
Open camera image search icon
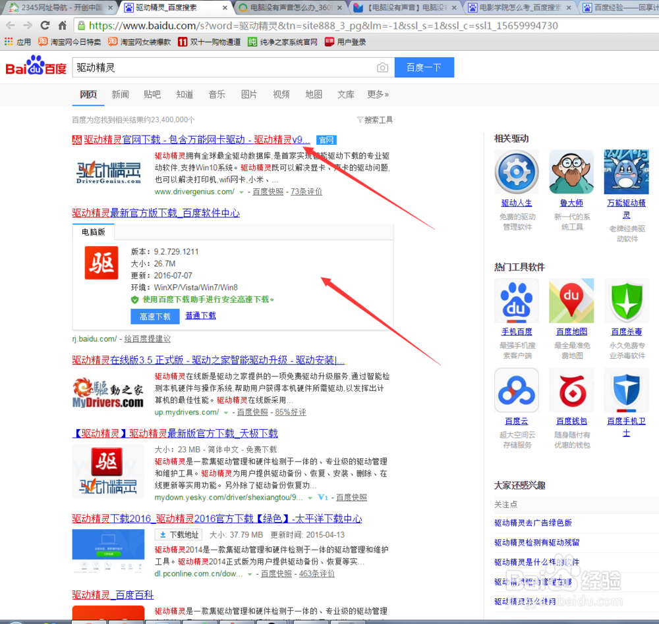[382, 68]
